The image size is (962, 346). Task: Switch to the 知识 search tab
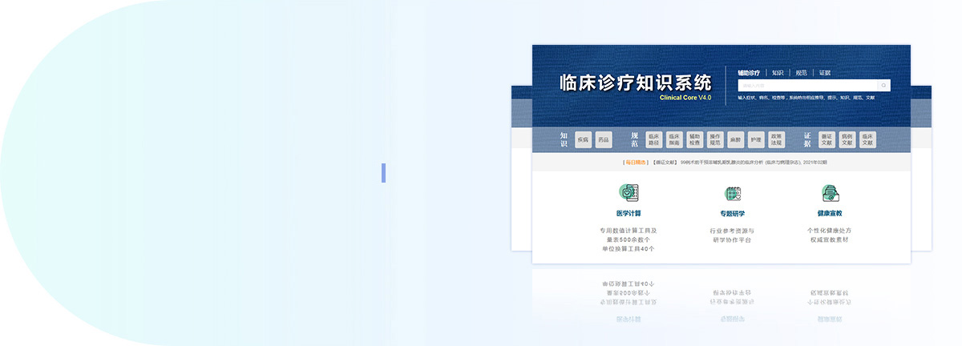coord(778,73)
